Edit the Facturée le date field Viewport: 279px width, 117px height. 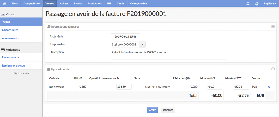(x=126, y=36)
